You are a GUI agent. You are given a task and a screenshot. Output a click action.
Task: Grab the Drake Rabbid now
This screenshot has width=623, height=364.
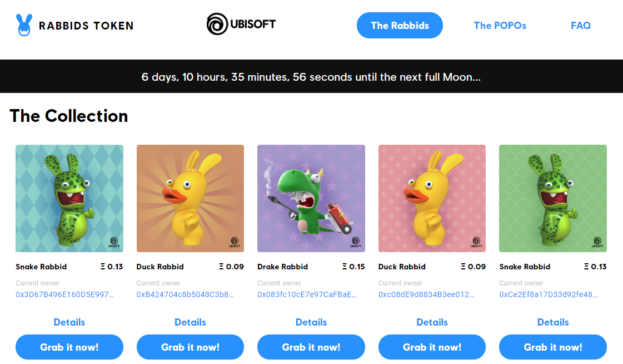[x=311, y=347]
